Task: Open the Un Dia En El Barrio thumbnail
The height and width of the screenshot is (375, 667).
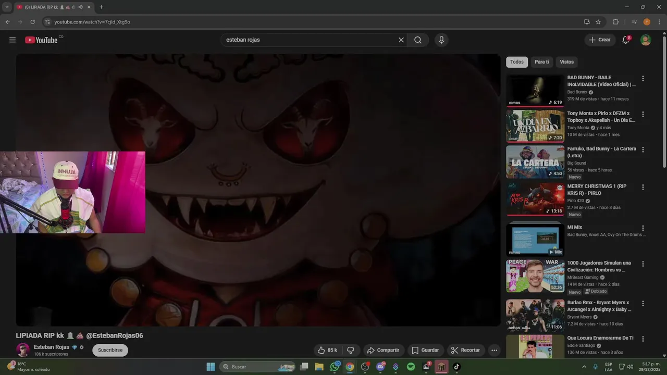Action: coord(535,126)
